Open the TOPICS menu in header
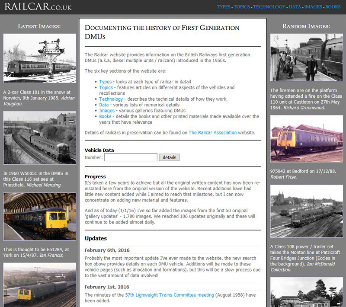 point(242,7)
